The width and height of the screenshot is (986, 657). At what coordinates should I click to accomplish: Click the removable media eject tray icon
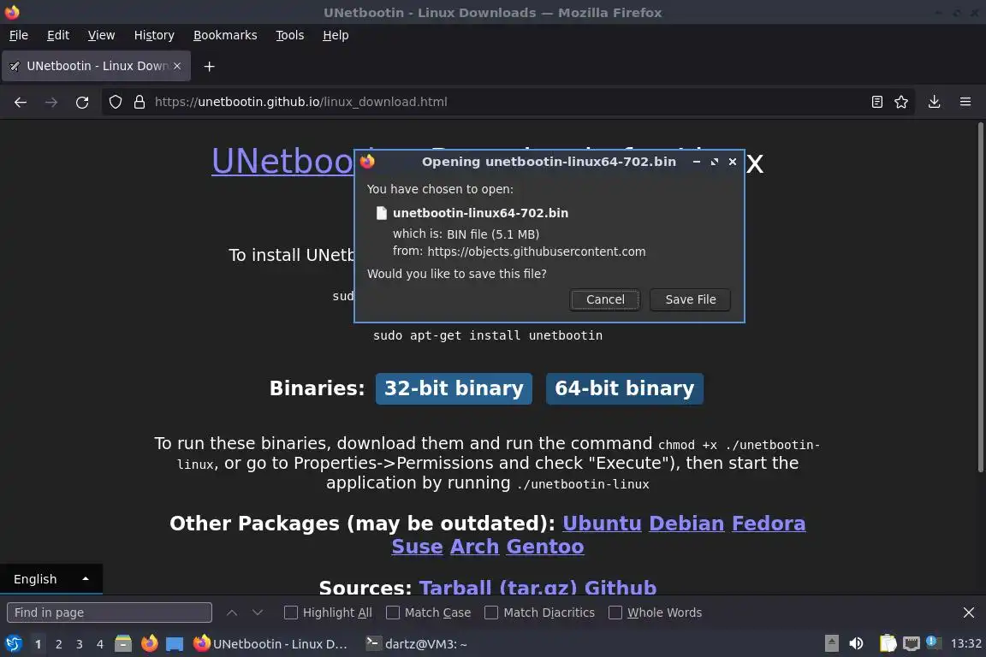pyautogui.click(x=831, y=643)
